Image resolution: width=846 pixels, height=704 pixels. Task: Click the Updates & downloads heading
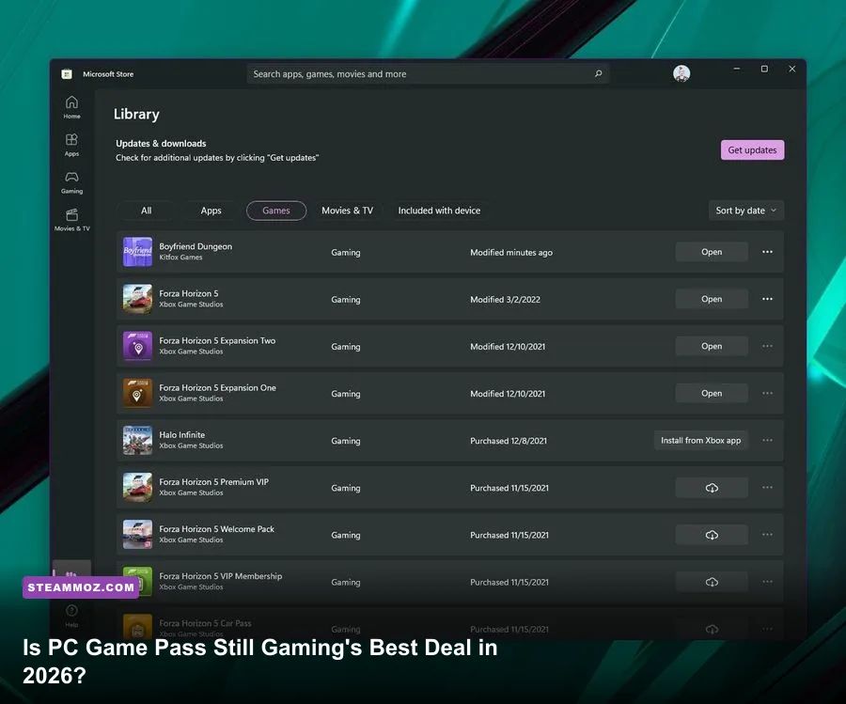[x=161, y=144]
